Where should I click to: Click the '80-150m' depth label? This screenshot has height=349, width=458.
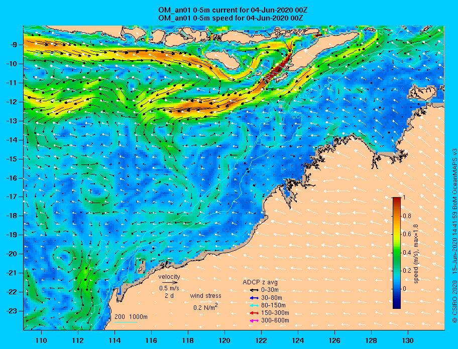(x=273, y=305)
